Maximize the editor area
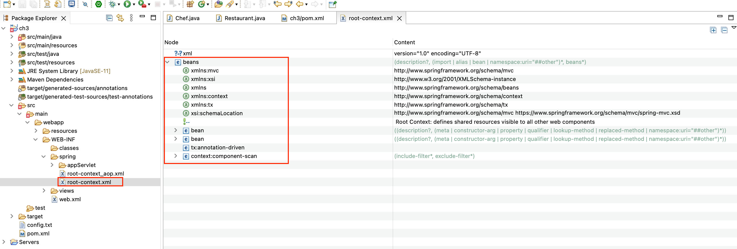The image size is (737, 249). [x=731, y=18]
